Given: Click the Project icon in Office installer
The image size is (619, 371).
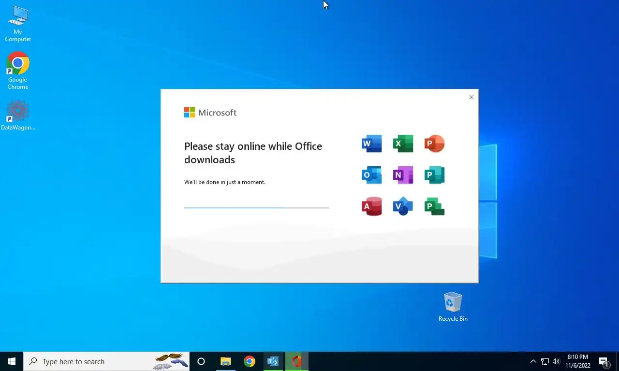Looking at the screenshot, I should point(434,206).
